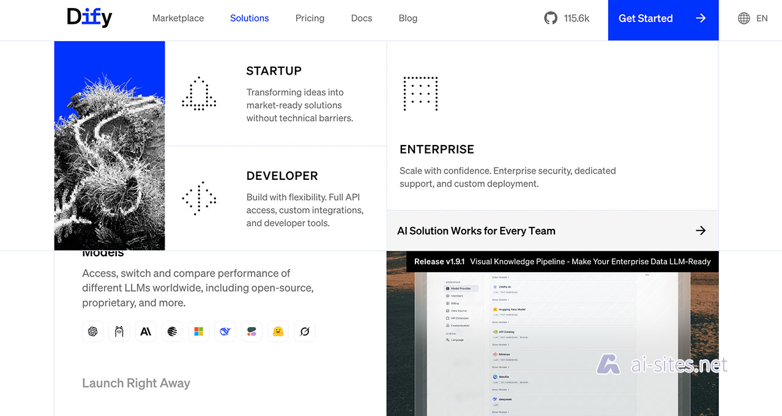Click the OpenAI model provider icon

[x=92, y=331]
